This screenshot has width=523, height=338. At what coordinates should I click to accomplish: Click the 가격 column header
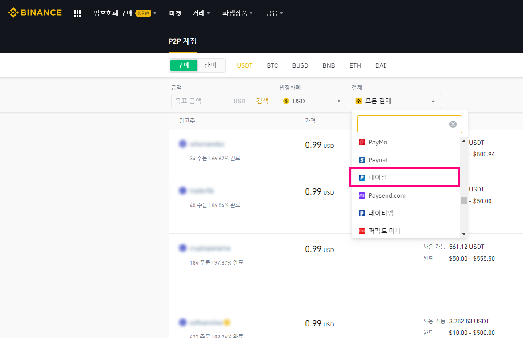(x=310, y=121)
